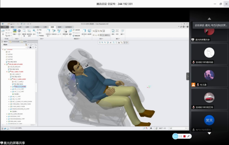This screenshot has height=145, width=229.
Task: Collapse the participants side panel arrow
Action: pos(188,76)
